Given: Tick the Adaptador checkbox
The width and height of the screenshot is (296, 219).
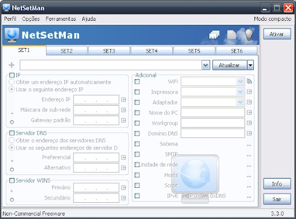Looking at the screenshot, I should pyautogui.click(x=137, y=102).
